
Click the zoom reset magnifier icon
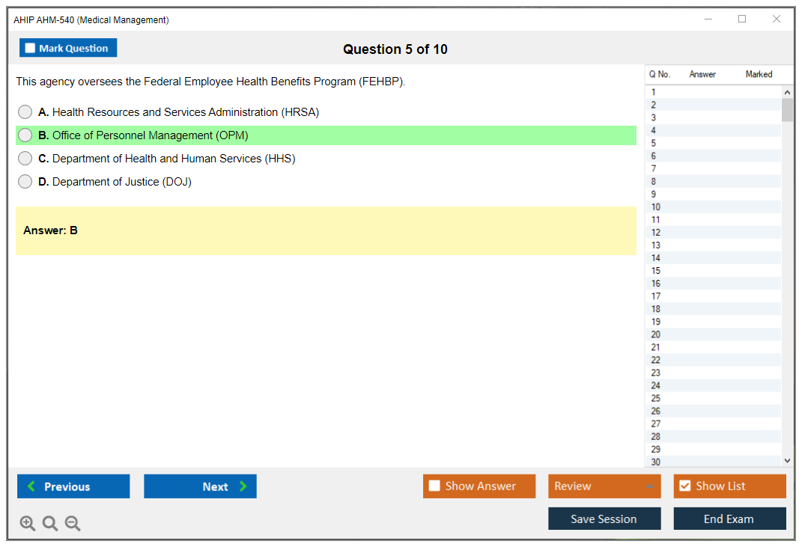click(50, 523)
